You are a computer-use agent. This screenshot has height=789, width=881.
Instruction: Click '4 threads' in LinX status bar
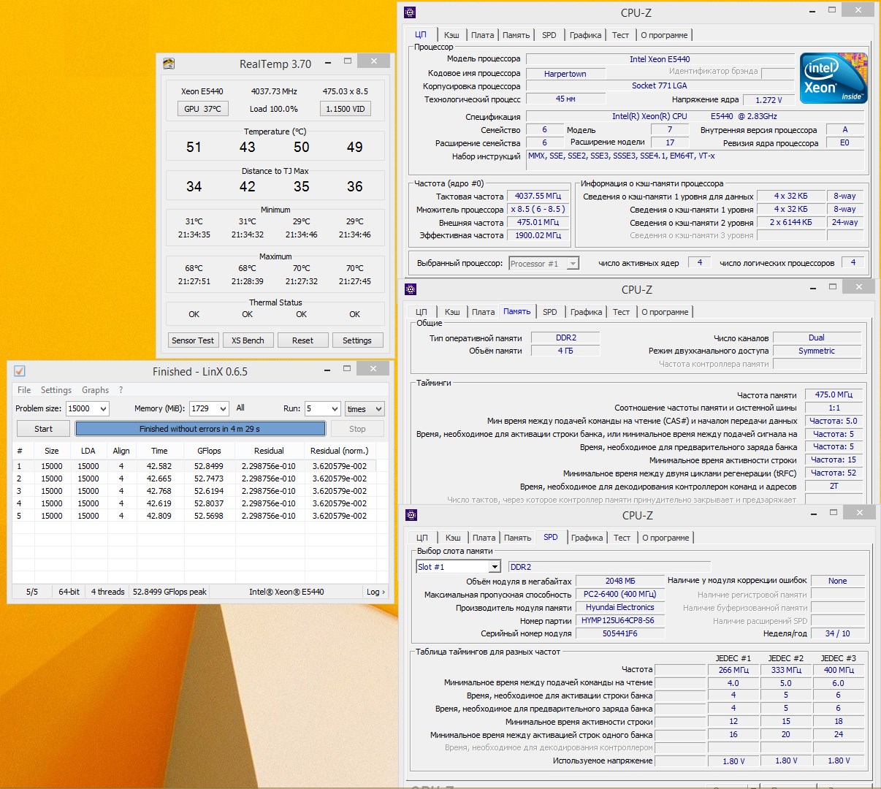pyautogui.click(x=107, y=592)
